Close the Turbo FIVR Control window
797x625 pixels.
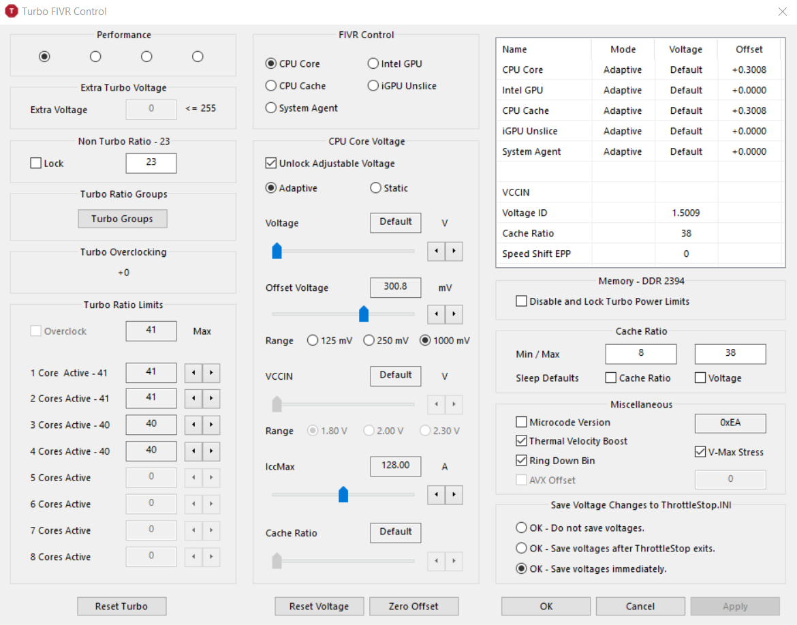782,11
